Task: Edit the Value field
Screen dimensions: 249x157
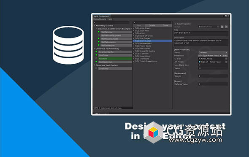Action: [x=213, y=68]
